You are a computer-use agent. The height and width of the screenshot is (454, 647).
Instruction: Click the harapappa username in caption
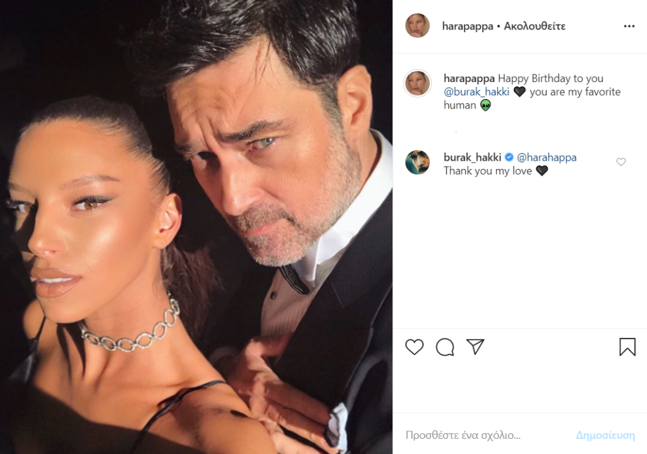469,78
